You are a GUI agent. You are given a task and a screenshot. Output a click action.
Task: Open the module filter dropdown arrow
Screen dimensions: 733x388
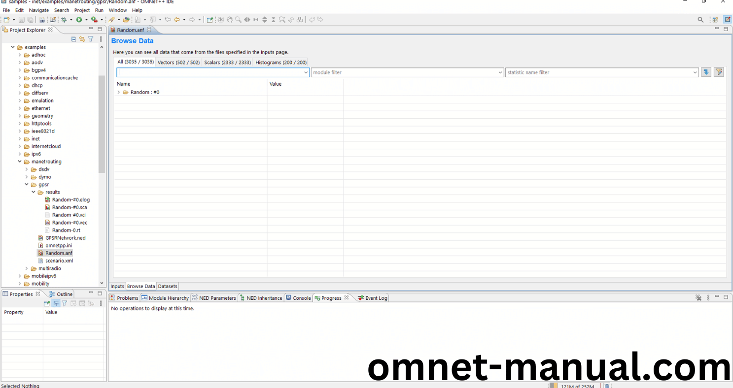click(500, 72)
